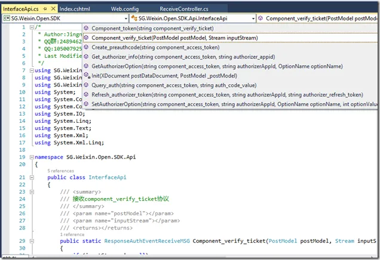Collapse the header comment block at line 1
Image resolution: width=380 pixels, height=260 pixels.
pos(32,27)
